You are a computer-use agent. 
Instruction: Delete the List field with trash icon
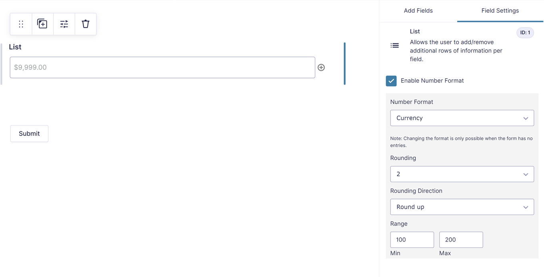tap(86, 24)
